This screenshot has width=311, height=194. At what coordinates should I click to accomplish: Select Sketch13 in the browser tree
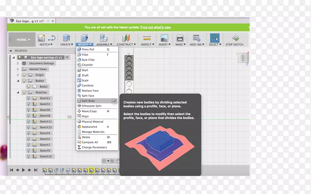(45, 127)
